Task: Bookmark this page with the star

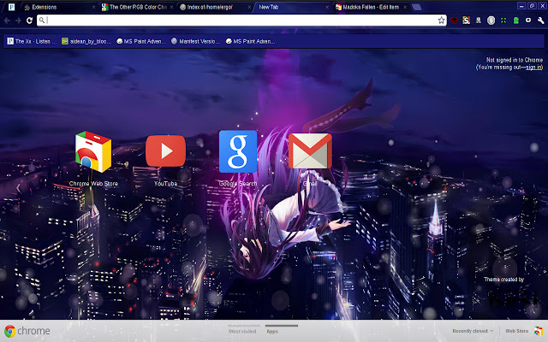Action: (442, 21)
